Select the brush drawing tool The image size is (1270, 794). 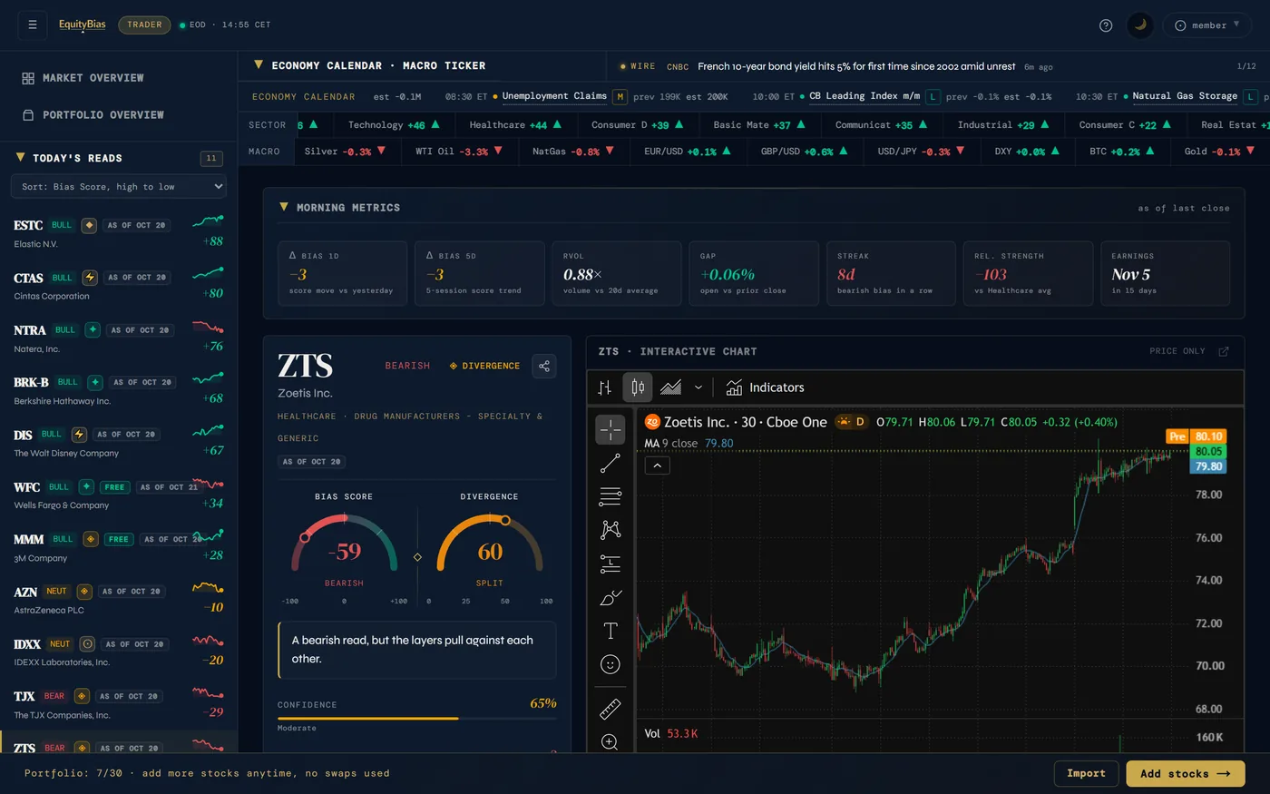point(611,597)
